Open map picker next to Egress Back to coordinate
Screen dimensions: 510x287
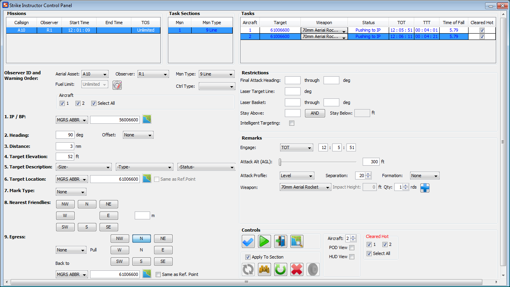(147, 274)
